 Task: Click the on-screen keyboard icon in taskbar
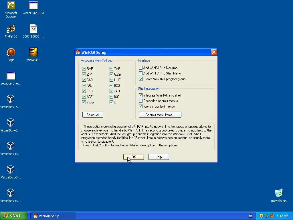pos(251,216)
